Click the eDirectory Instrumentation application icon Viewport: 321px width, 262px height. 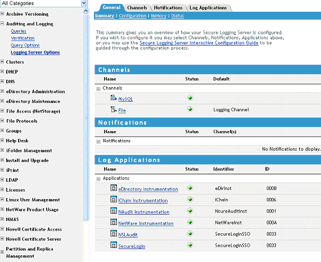point(114,188)
